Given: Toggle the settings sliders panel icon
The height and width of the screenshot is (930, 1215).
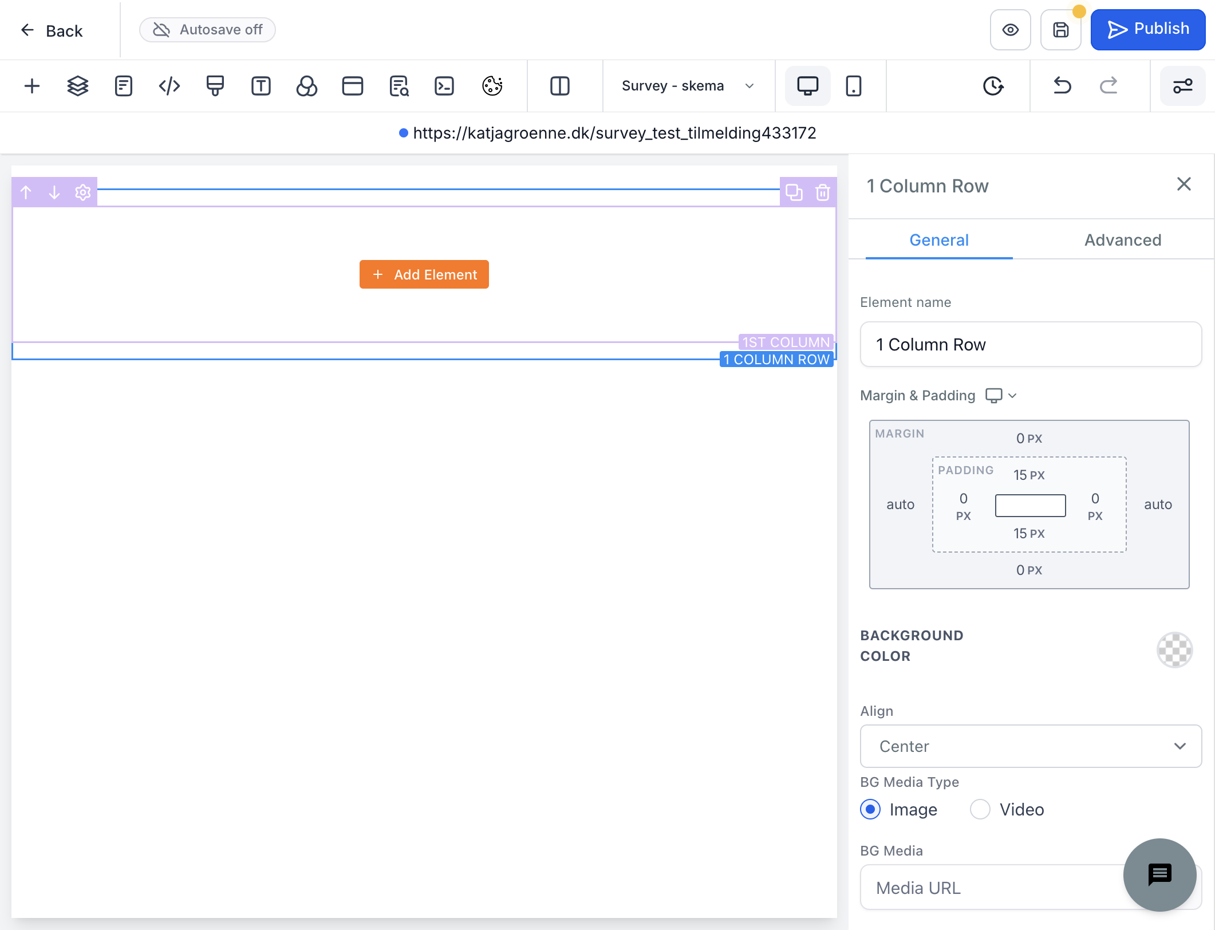Looking at the screenshot, I should (x=1183, y=86).
